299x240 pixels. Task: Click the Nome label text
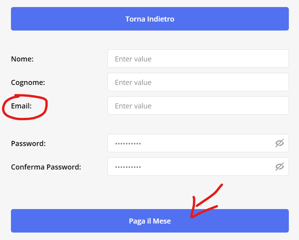(x=22, y=59)
